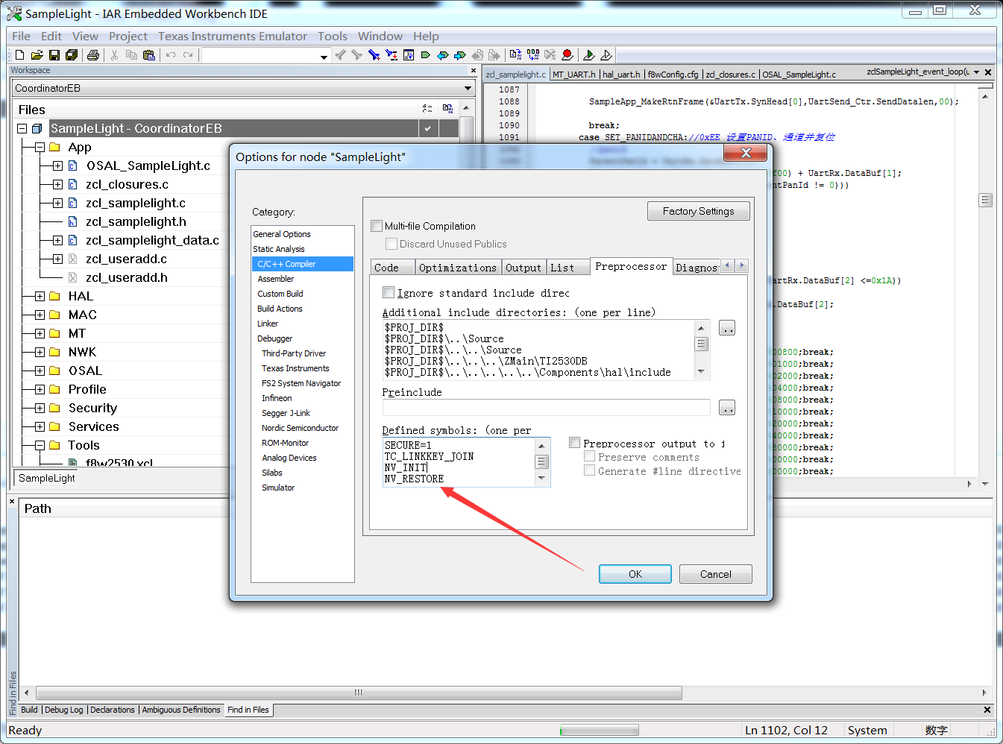Click the Paste toolbar icon
Screen dimensions: 1003x744
point(149,55)
